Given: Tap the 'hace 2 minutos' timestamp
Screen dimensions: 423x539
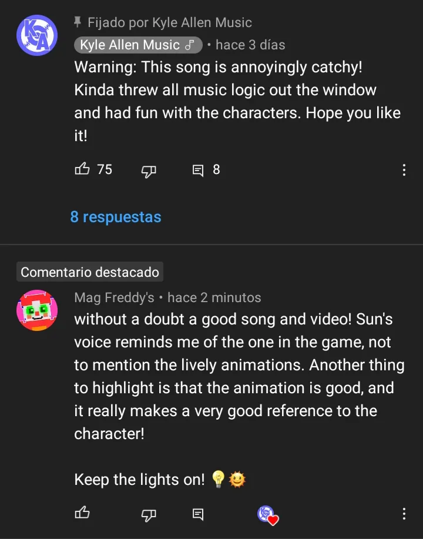Looking at the screenshot, I should [214, 297].
